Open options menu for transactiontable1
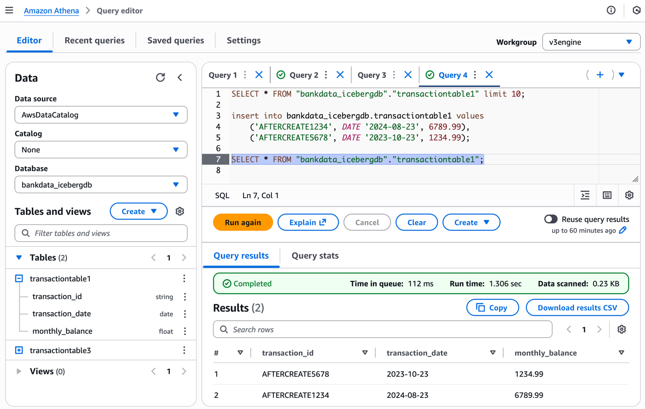 (184, 278)
